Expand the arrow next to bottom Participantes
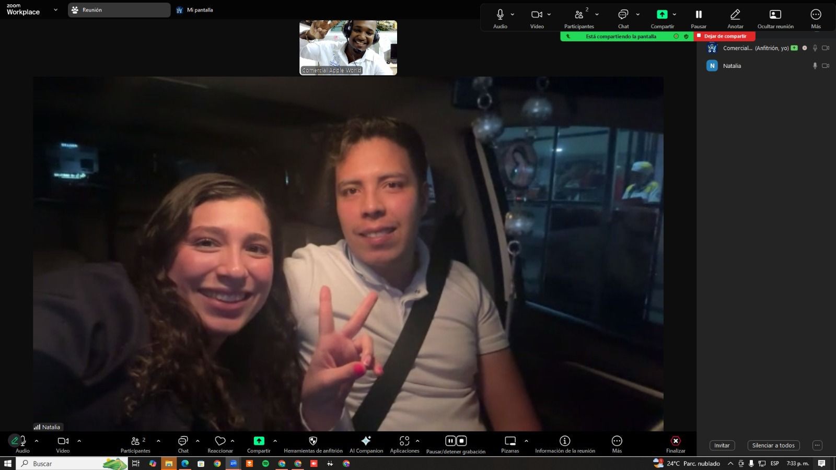The height and width of the screenshot is (470, 836). [x=158, y=441]
